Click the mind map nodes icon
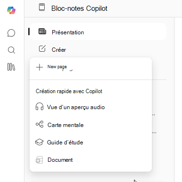 click(40, 124)
